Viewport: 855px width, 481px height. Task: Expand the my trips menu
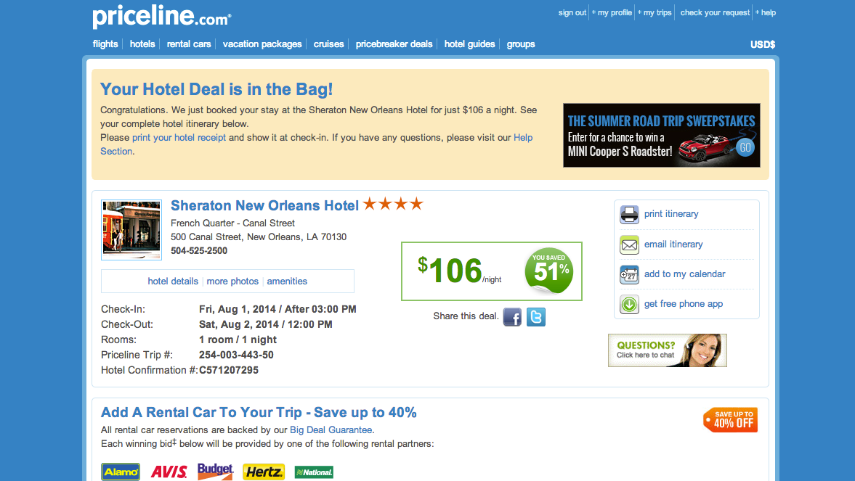click(655, 12)
